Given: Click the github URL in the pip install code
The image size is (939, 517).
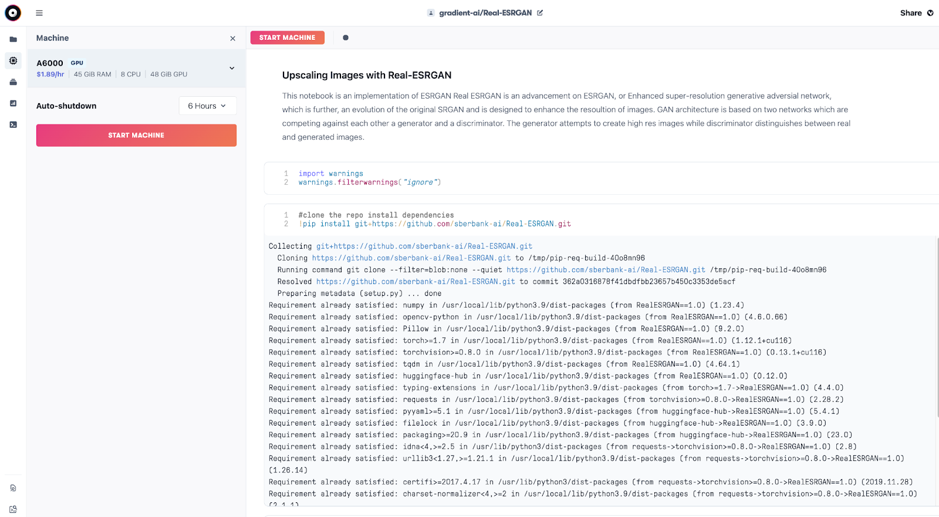Looking at the screenshot, I should coord(471,224).
